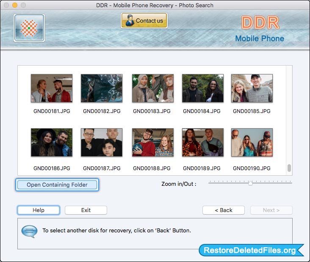The height and width of the screenshot is (262, 310).
Task: Click the speech bubble hint icon
Action: [x=29, y=231]
